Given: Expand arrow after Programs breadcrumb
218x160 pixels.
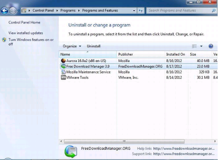Looking at the screenshot, I should pyautogui.click(x=79, y=11).
